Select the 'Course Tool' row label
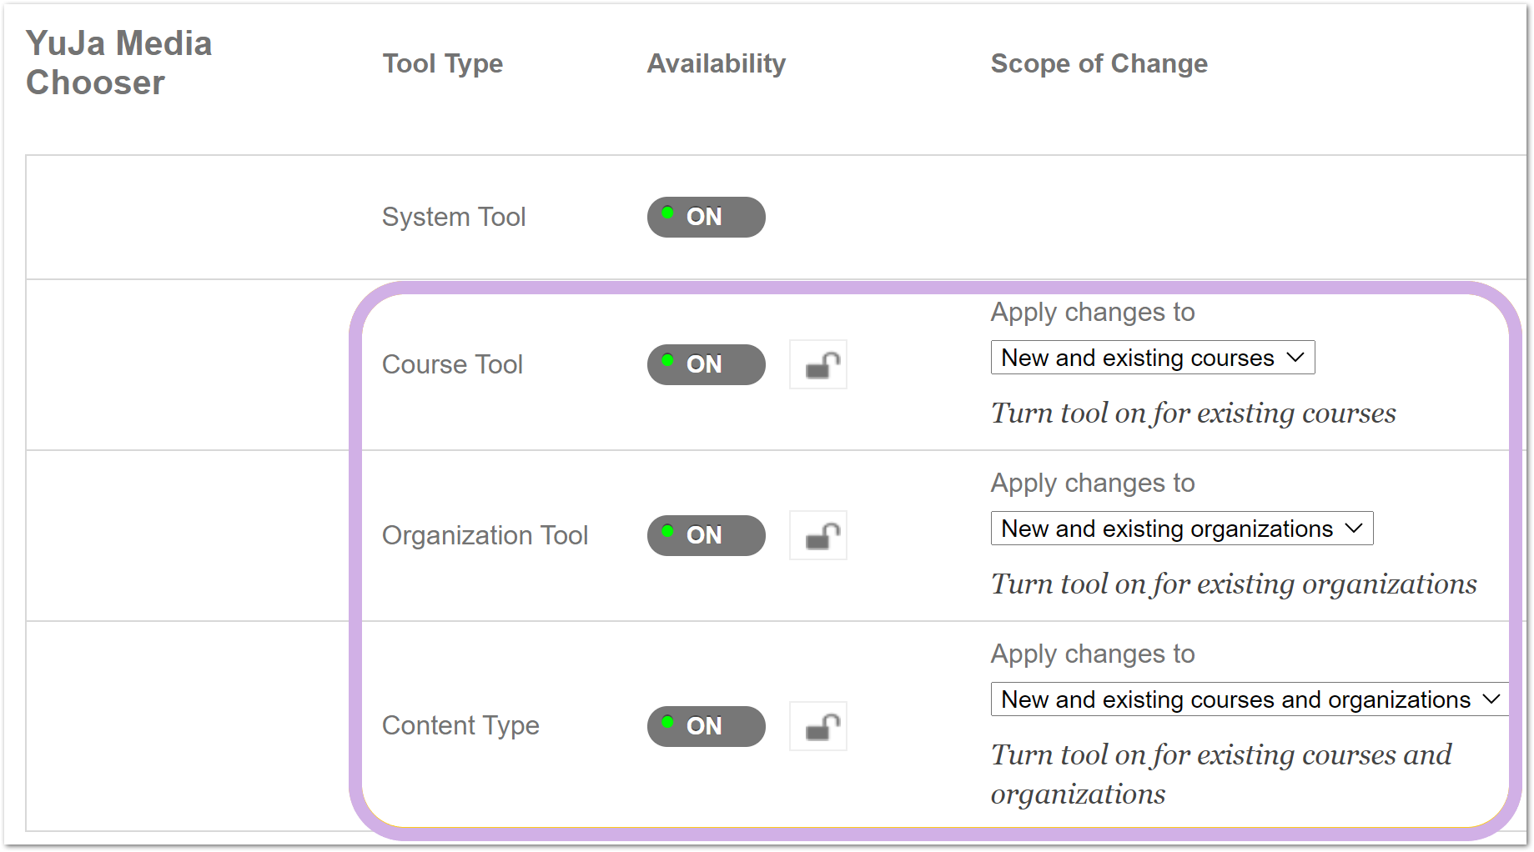Image resolution: width=1534 pixels, height=852 pixels. [452, 364]
